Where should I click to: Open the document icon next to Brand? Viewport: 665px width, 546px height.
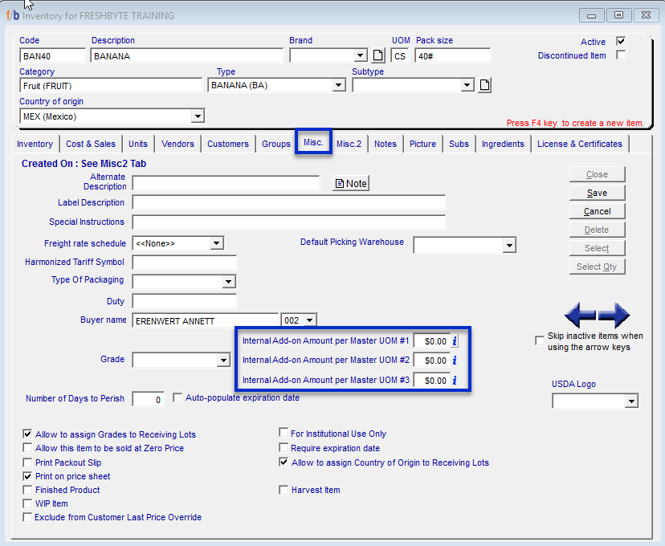[x=379, y=55]
